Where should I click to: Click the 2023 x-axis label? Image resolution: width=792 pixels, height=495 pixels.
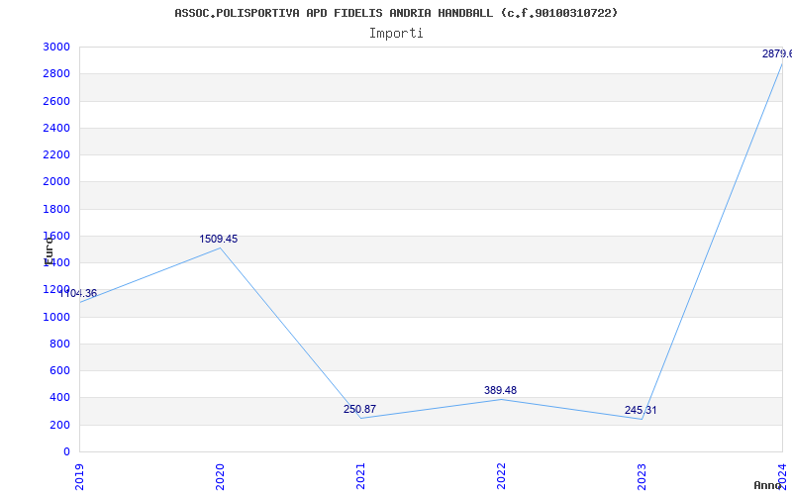[x=642, y=477]
